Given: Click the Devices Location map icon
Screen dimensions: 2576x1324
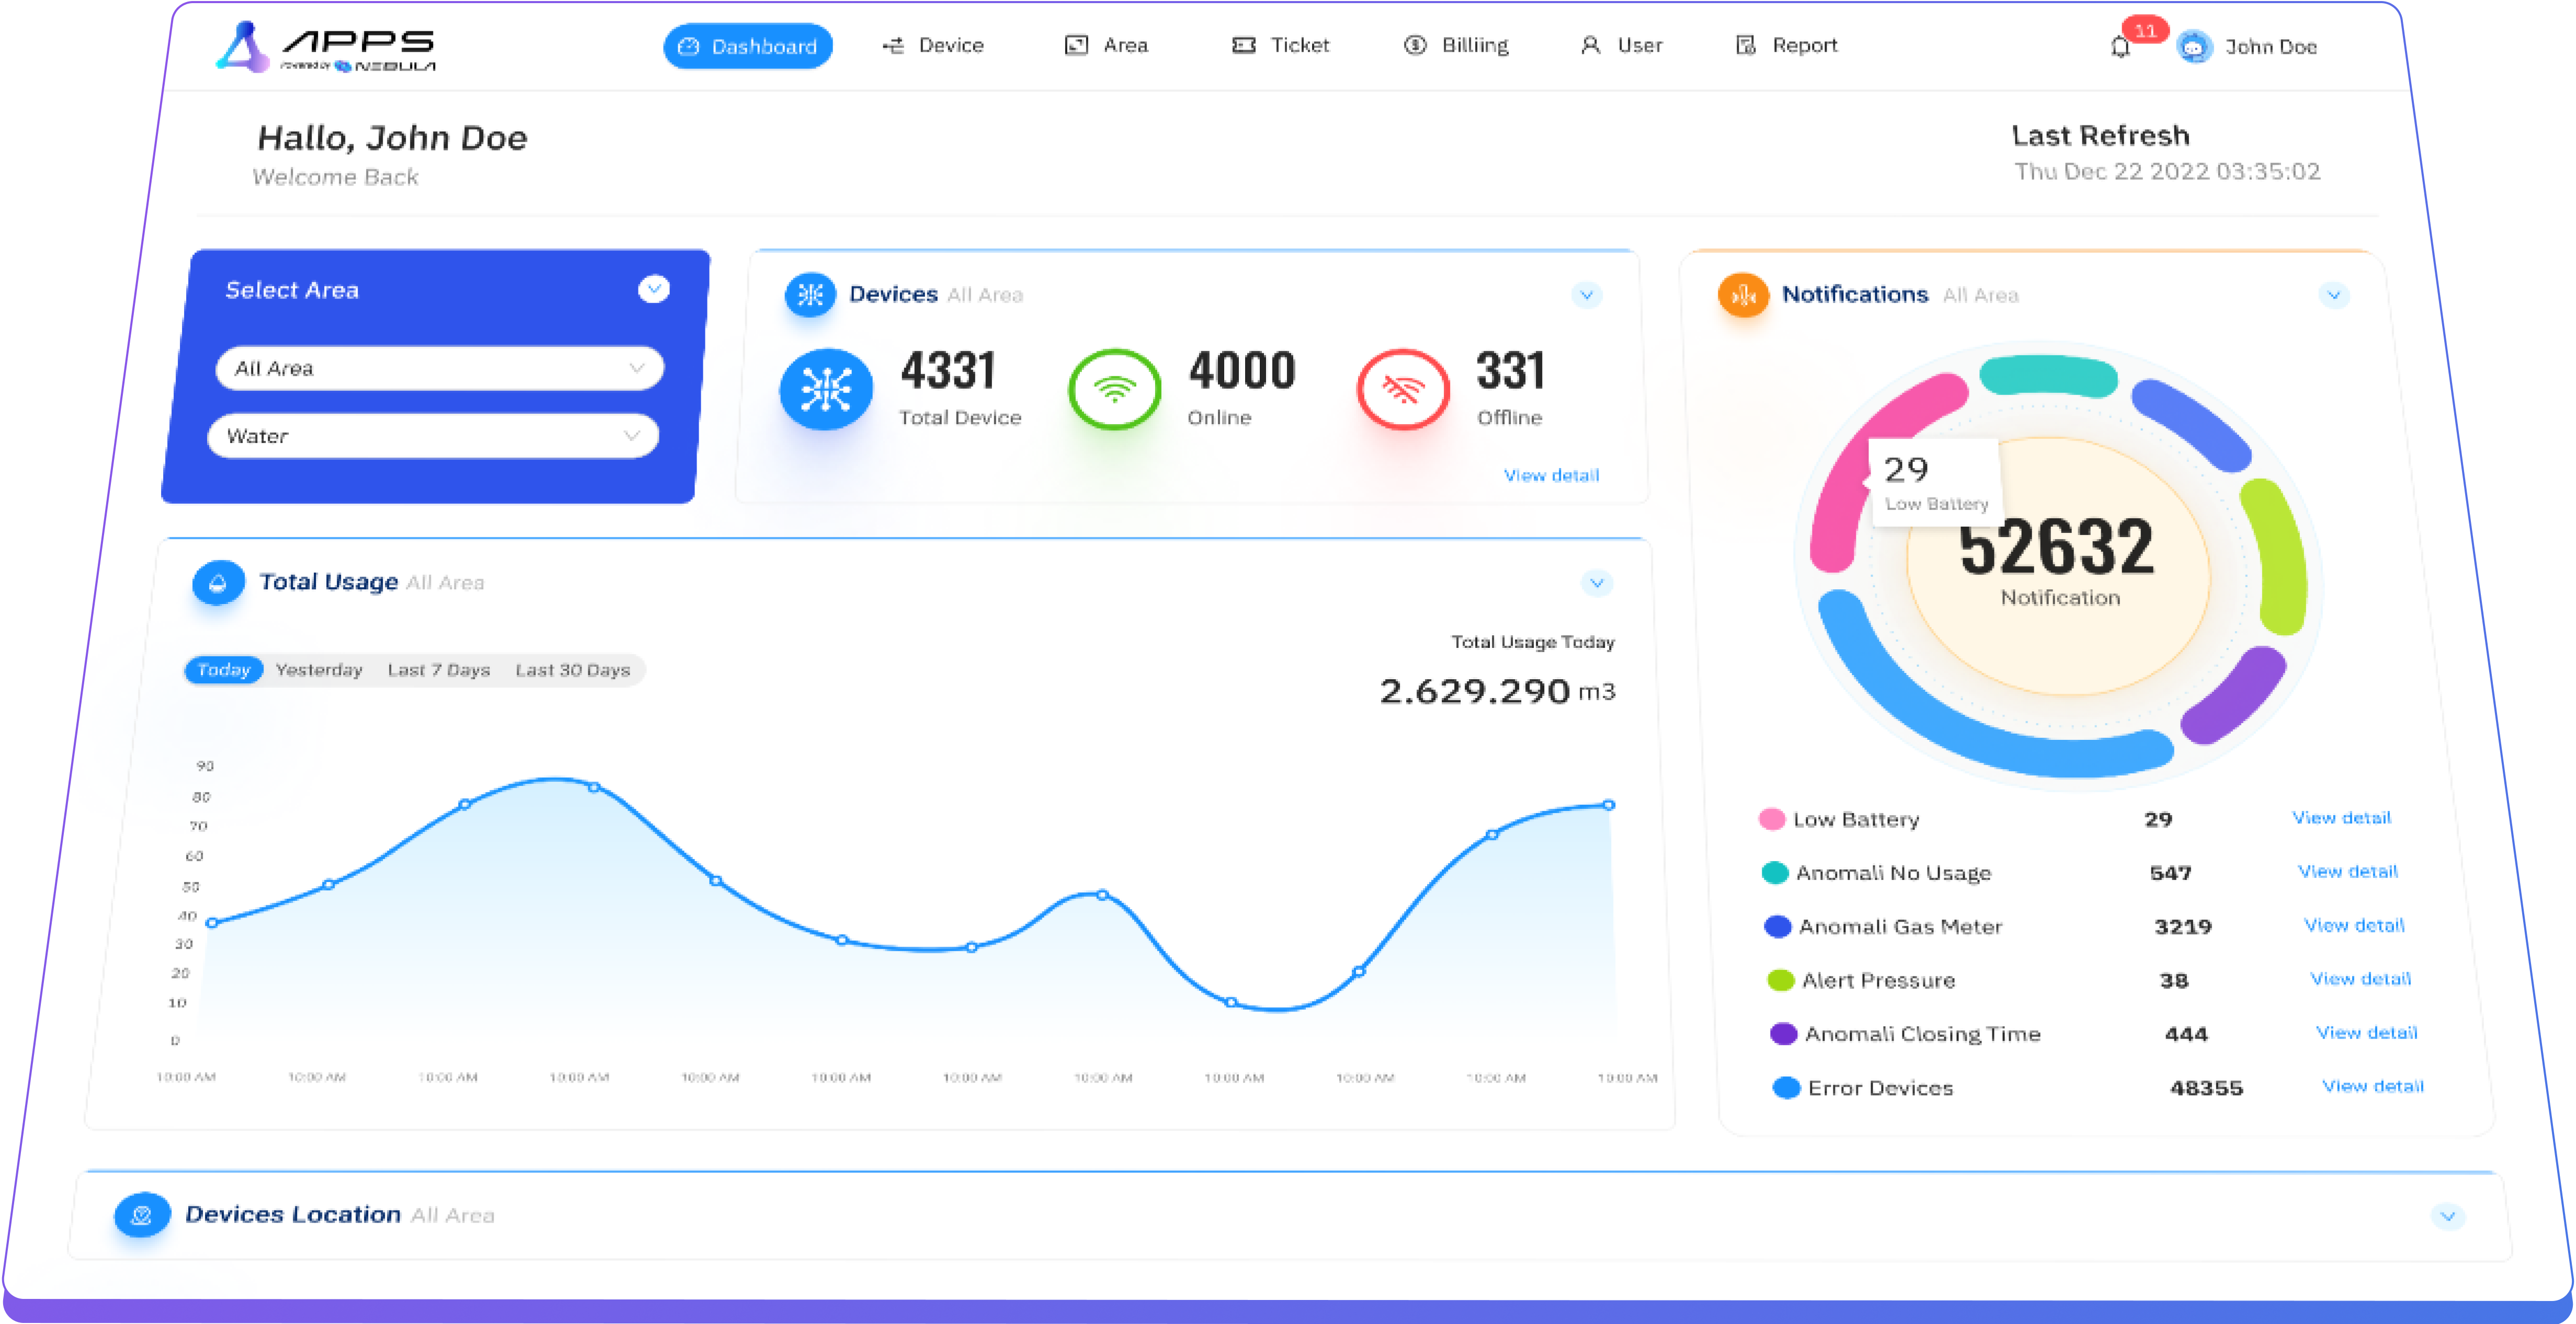Looking at the screenshot, I should [x=142, y=1215].
